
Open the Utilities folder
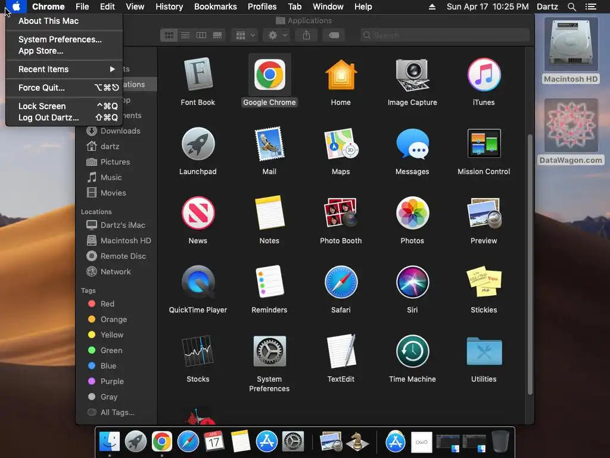click(x=484, y=351)
